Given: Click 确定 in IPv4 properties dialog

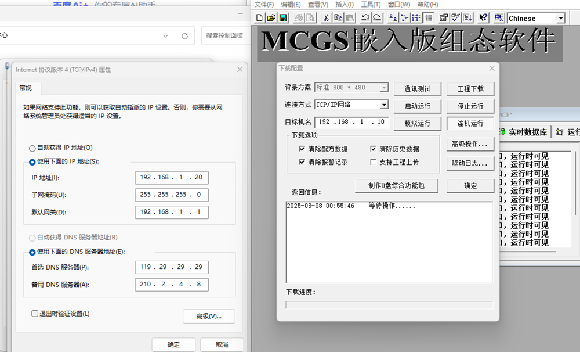Looking at the screenshot, I should point(173,344).
